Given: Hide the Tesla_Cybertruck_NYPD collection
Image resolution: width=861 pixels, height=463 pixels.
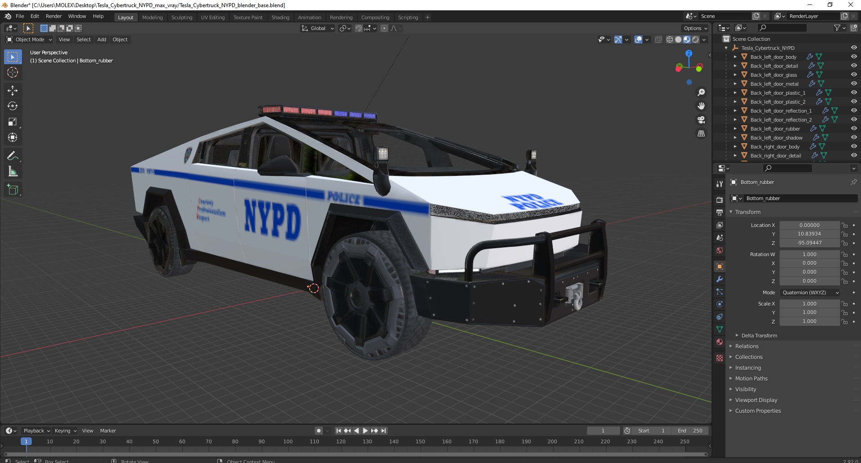Looking at the screenshot, I should click(853, 48).
